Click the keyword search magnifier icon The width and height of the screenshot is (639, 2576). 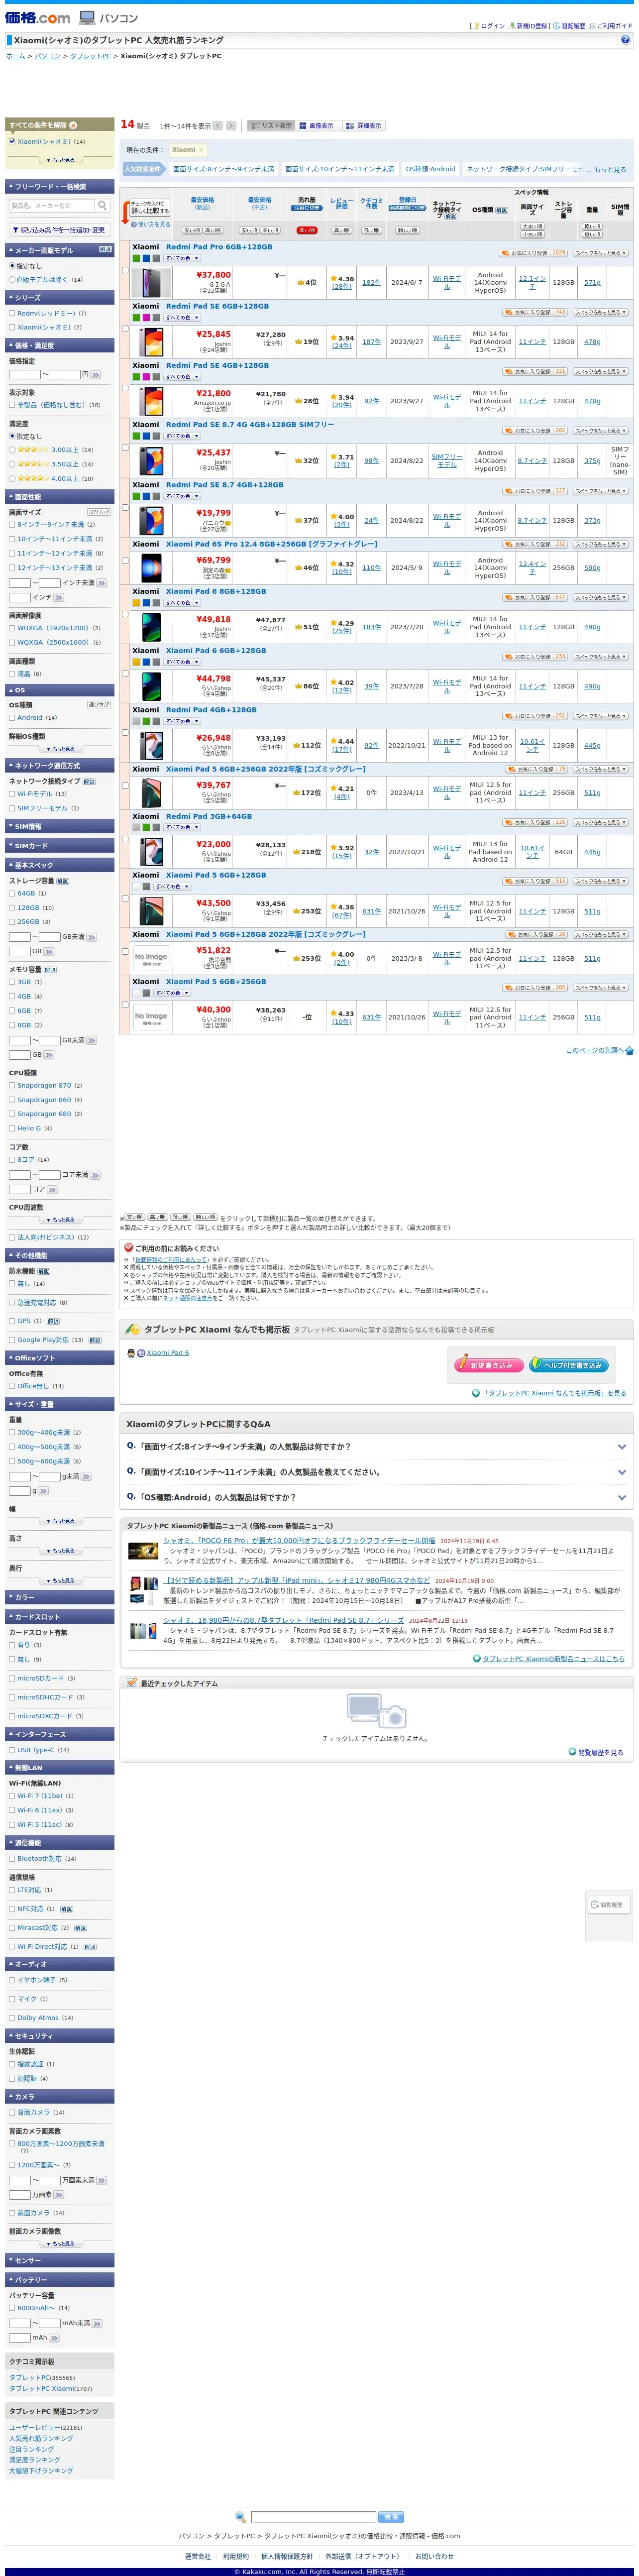click(102, 205)
